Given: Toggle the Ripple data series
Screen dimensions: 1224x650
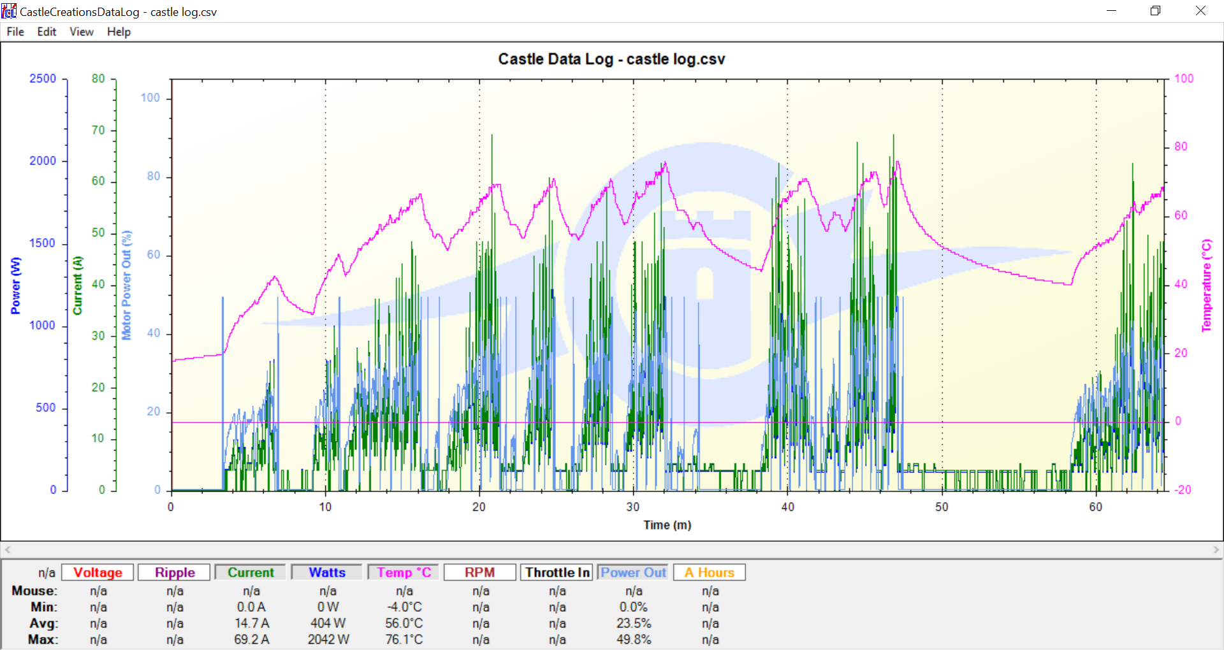Looking at the screenshot, I should click(x=175, y=572).
